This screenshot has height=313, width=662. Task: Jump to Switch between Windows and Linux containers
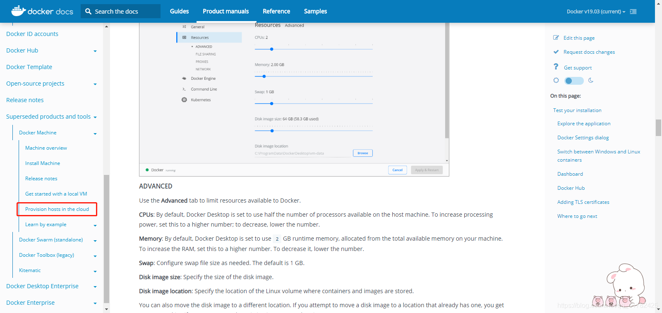tap(599, 156)
